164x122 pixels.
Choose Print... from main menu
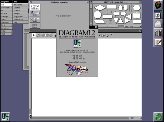(x=6, y=25)
